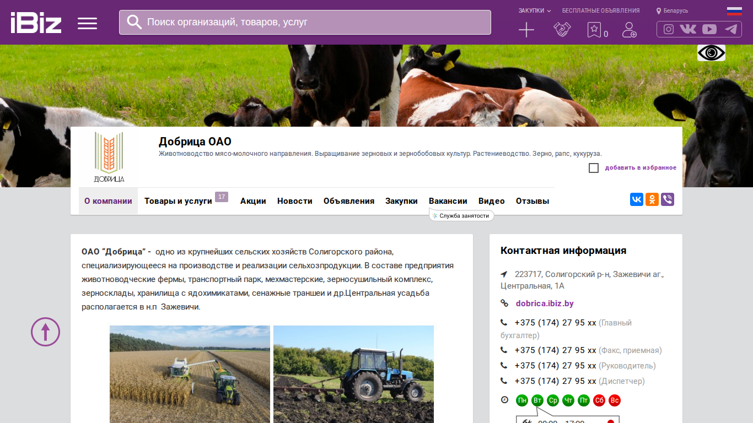The width and height of the screenshot is (753, 423).
Task: Select Thursday (Чт) schedule day
Action: coord(568,400)
